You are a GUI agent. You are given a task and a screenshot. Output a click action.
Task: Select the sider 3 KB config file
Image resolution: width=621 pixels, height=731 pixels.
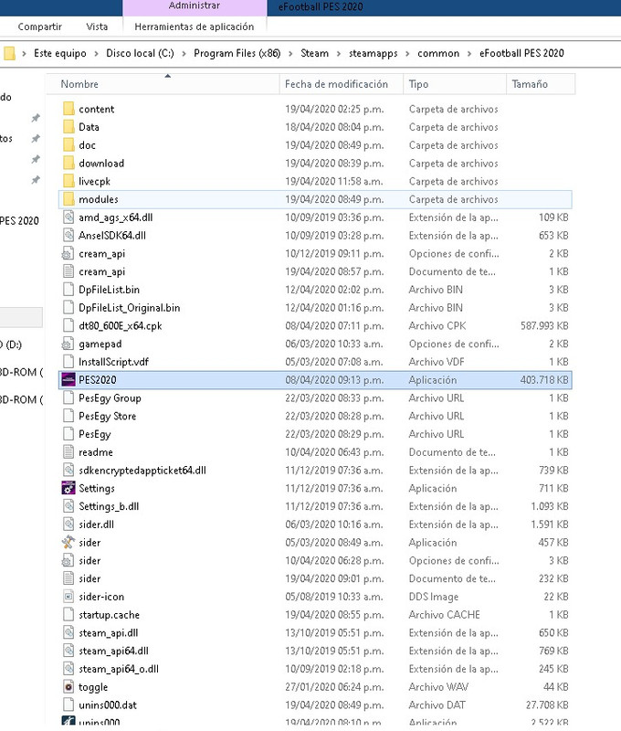(x=315, y=560)
